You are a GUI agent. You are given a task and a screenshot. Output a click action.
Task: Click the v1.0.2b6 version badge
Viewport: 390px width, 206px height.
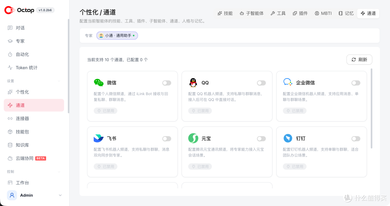[45, 10]
